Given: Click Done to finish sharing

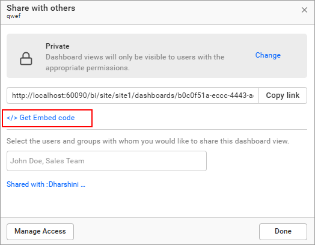Looking at the screenshot, I should pos(283,232).
